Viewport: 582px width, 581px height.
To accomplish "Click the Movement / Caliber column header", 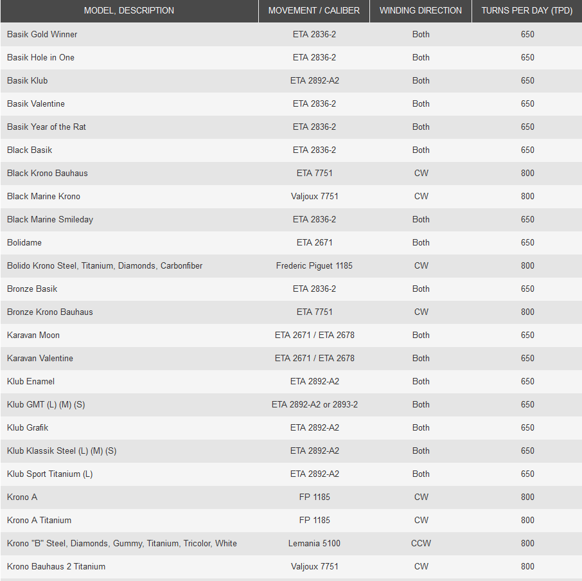I will tap(314, 11).
